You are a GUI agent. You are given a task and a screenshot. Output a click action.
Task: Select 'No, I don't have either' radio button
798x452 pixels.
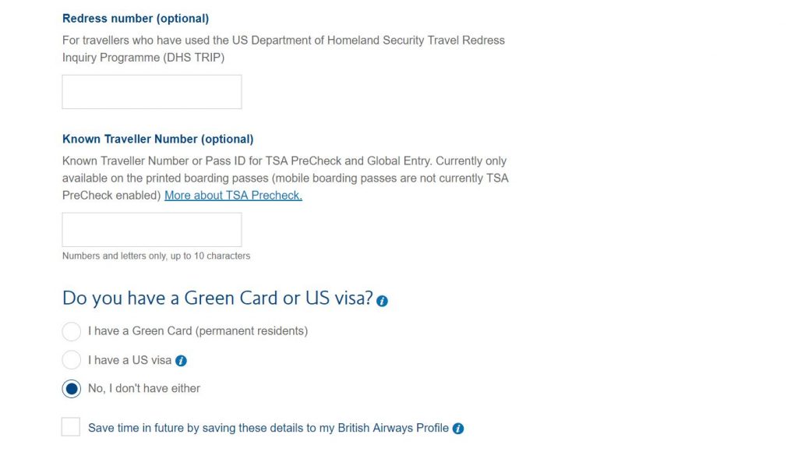pos(71,389)
